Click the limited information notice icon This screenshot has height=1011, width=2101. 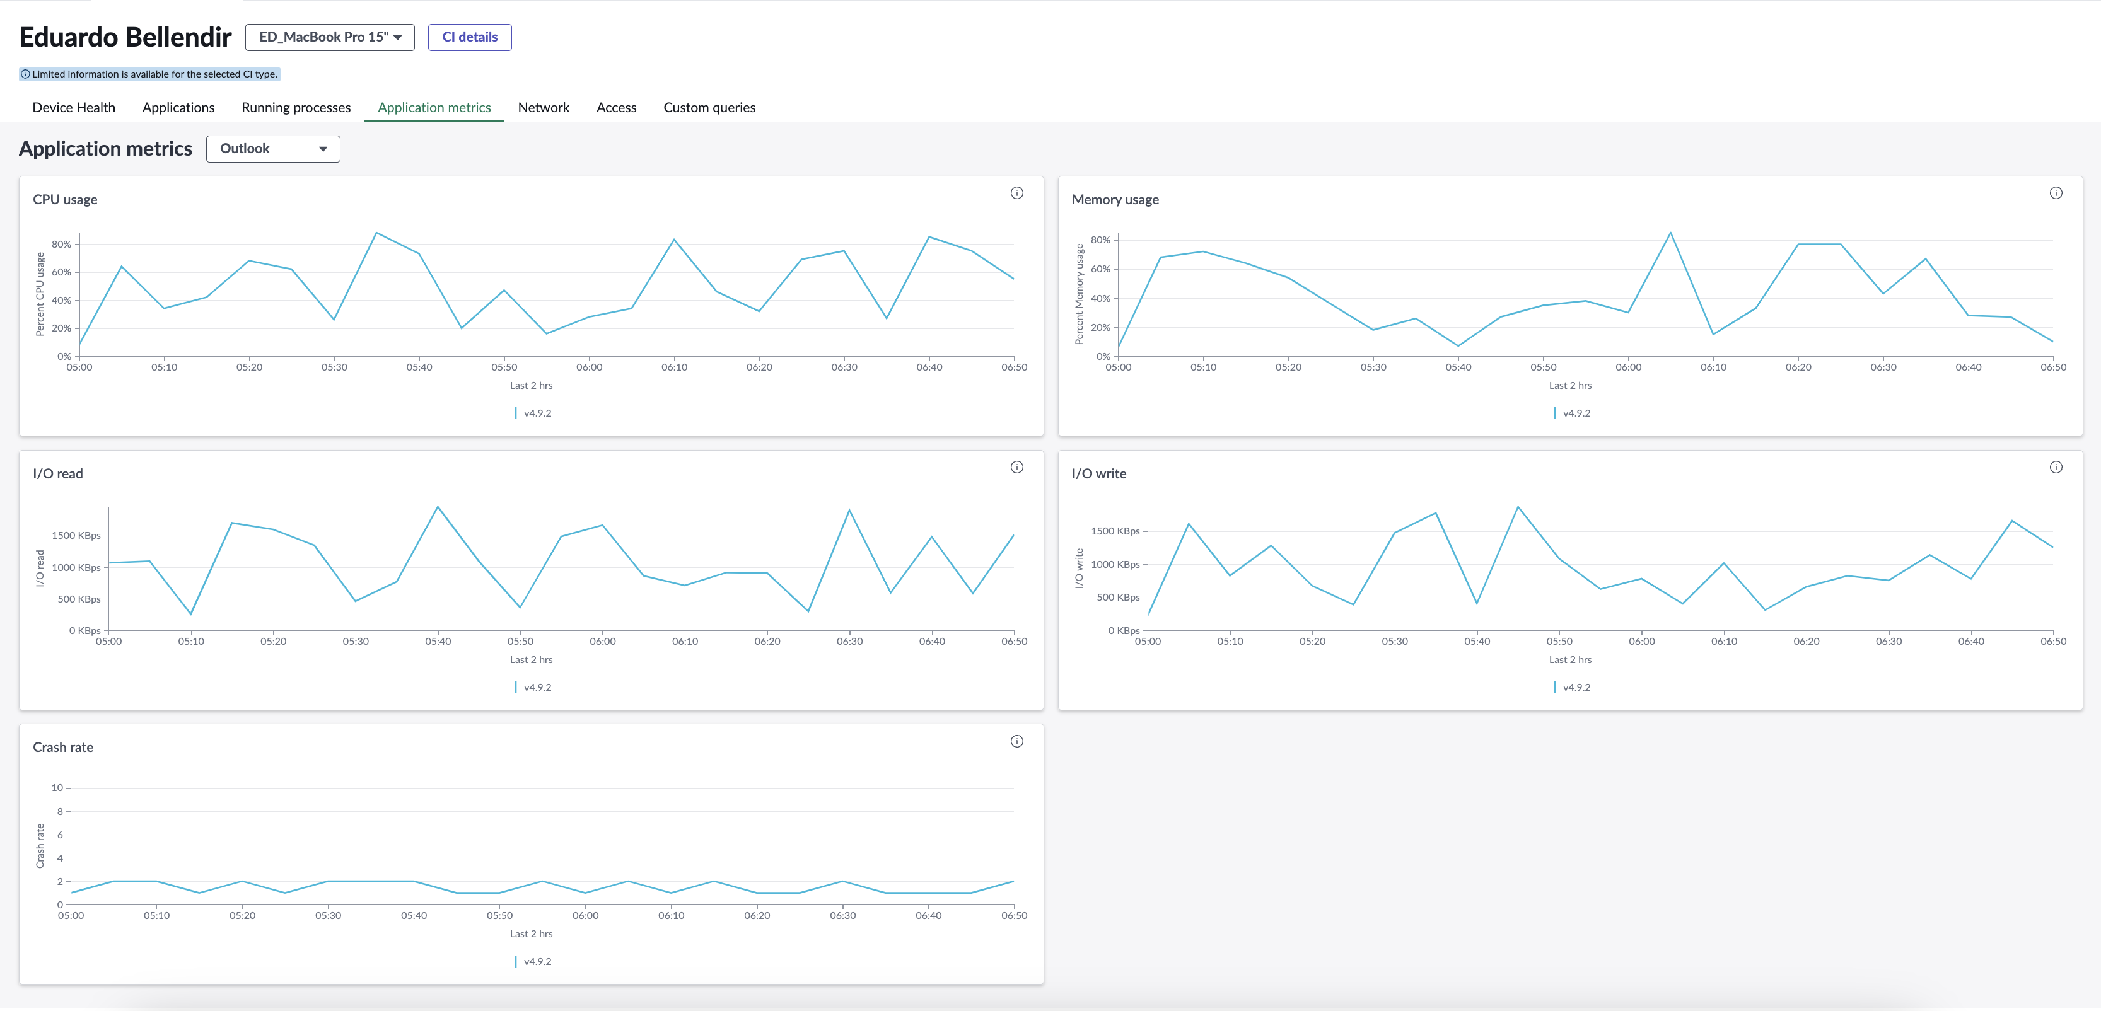point(25,74)
